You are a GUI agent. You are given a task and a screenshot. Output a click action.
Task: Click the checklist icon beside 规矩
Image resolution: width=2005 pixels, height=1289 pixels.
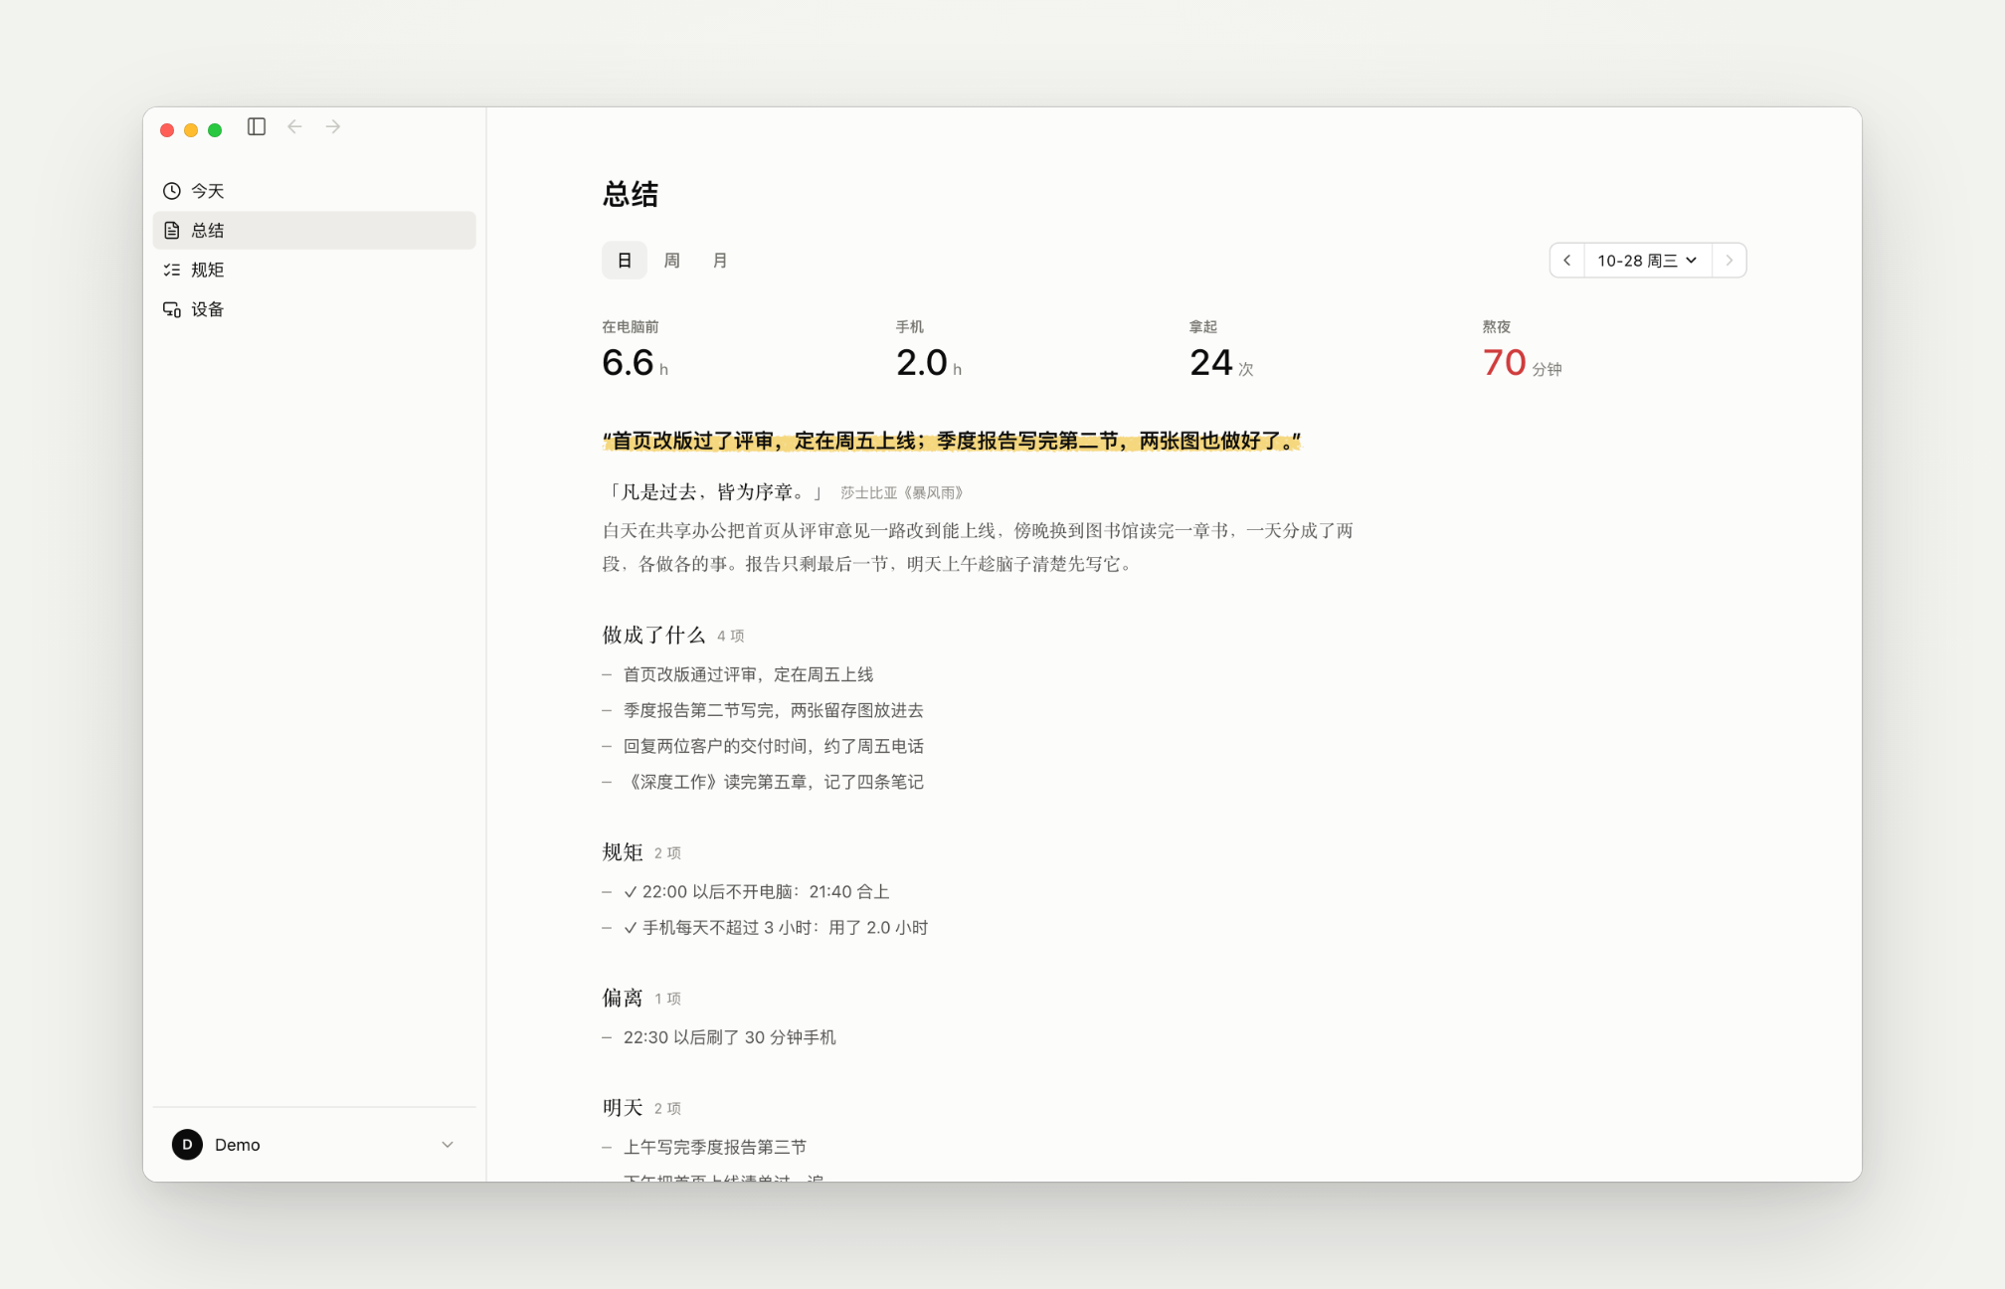click(172, 270)
